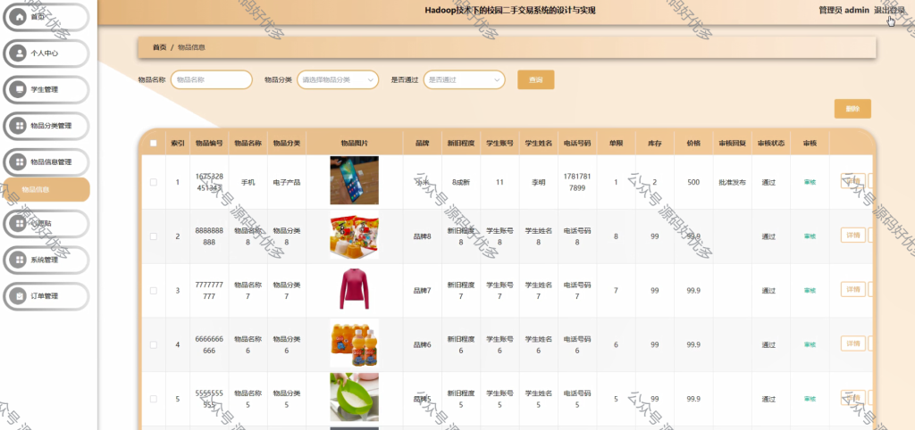Toggle the select-all checkbox in table header
The image size is (915, 430).
(154, 143)
